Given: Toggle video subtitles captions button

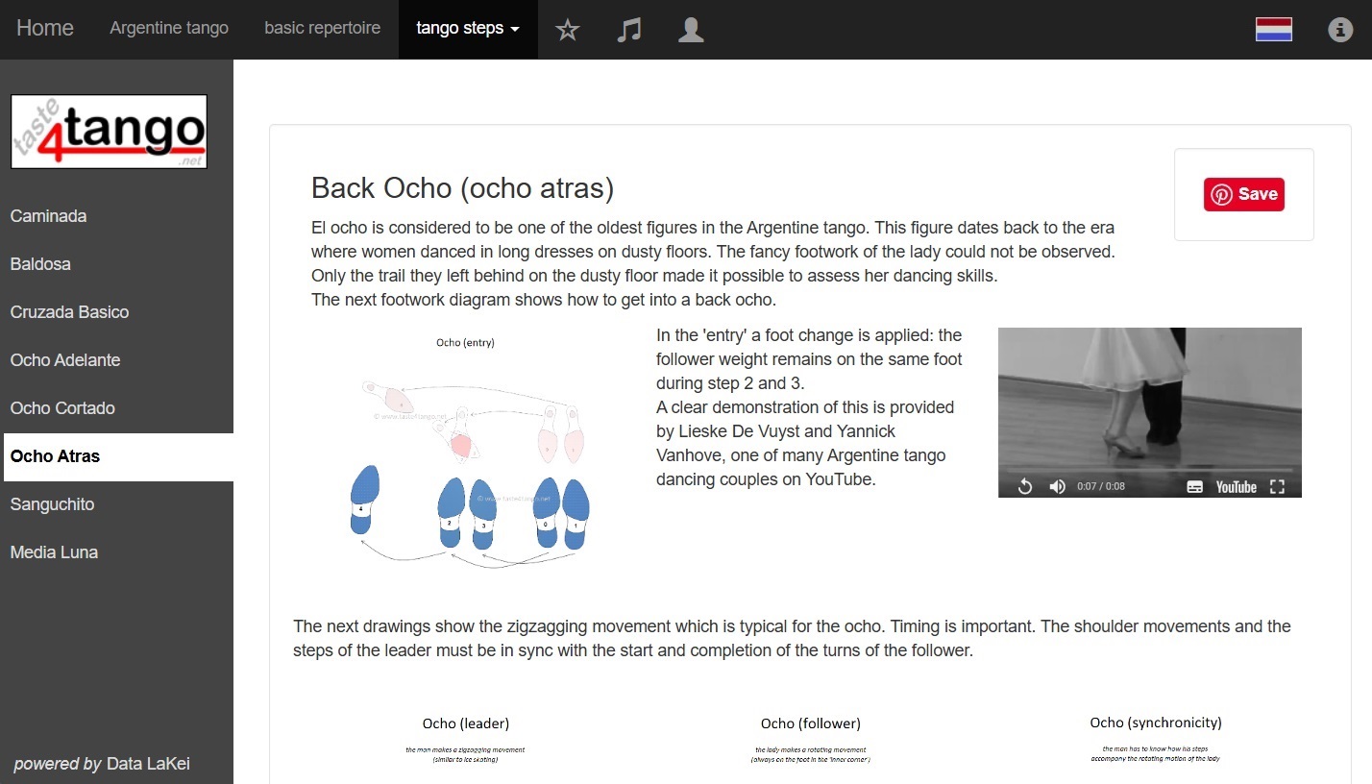Looking at the screenshot, I should [1194, 486].
